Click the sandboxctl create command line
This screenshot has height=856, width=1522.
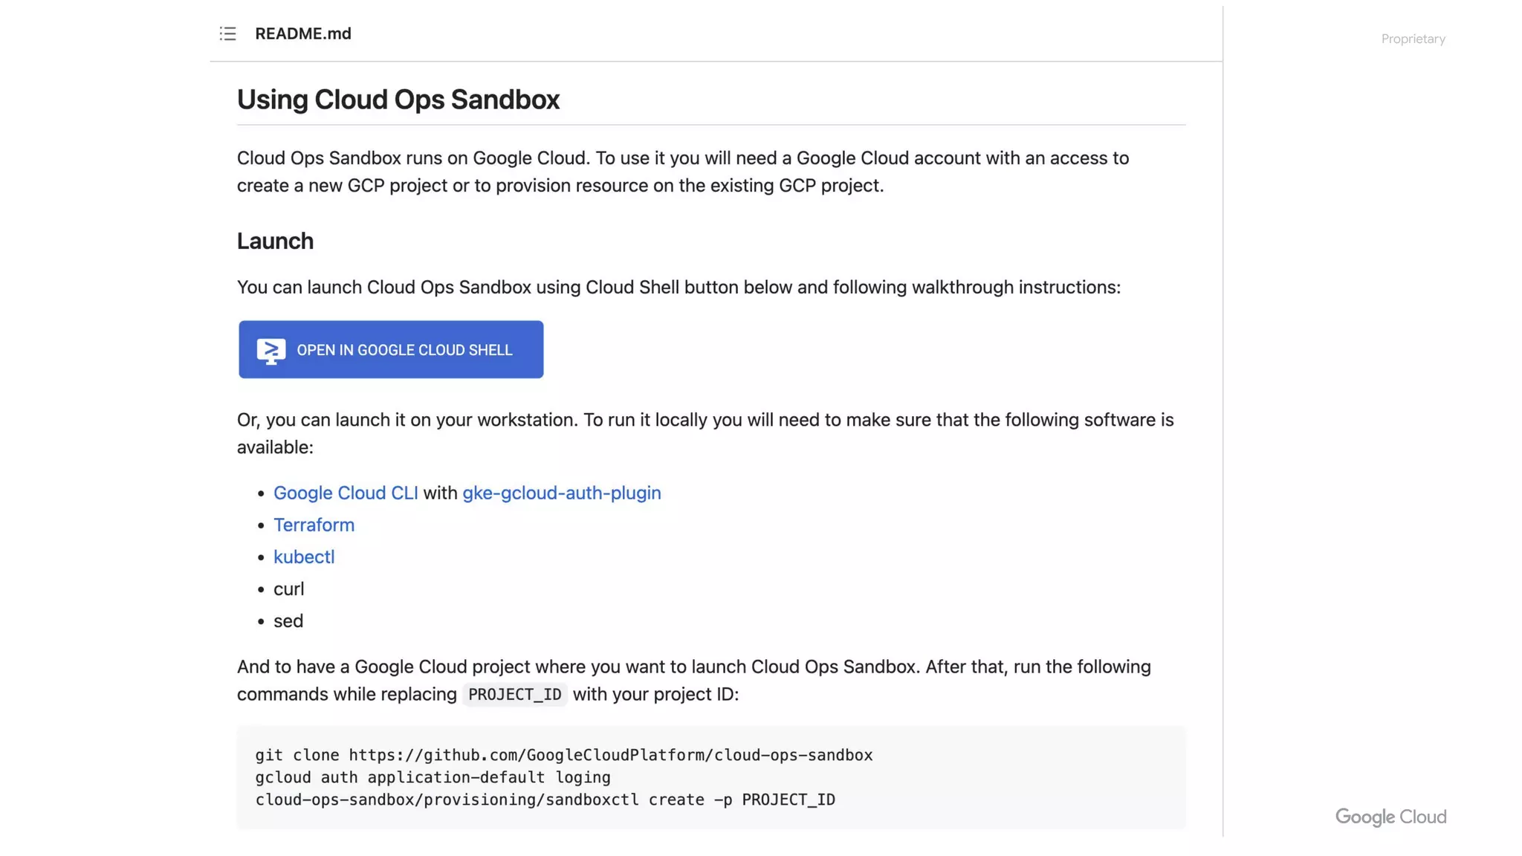pyautogui.click(x=545, y=800)
